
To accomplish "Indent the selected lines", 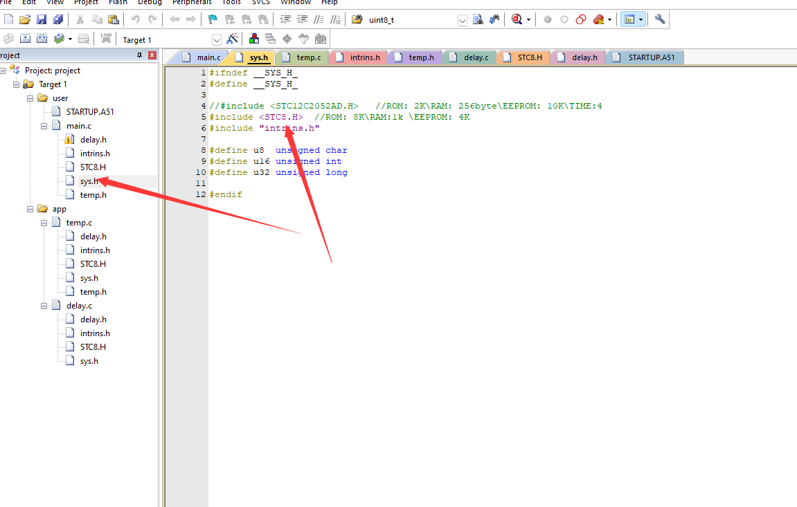I will click(286, 19).
